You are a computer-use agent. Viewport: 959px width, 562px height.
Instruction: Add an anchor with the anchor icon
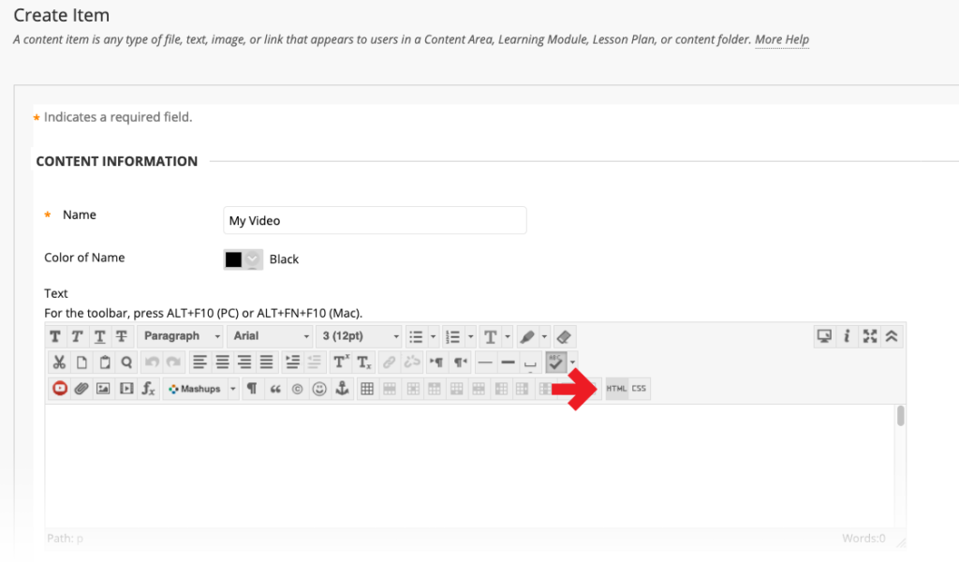[342, 389]
